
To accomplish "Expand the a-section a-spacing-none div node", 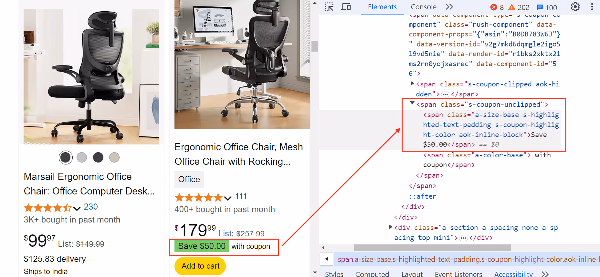I will click(391, 227).
